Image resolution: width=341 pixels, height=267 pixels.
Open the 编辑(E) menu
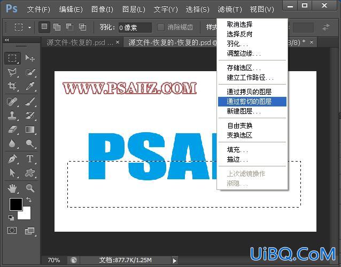click(x=71, y=10)
